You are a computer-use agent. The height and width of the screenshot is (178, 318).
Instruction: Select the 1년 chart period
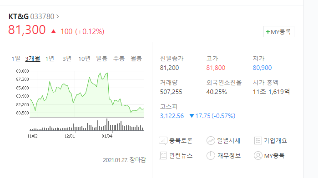50,59
